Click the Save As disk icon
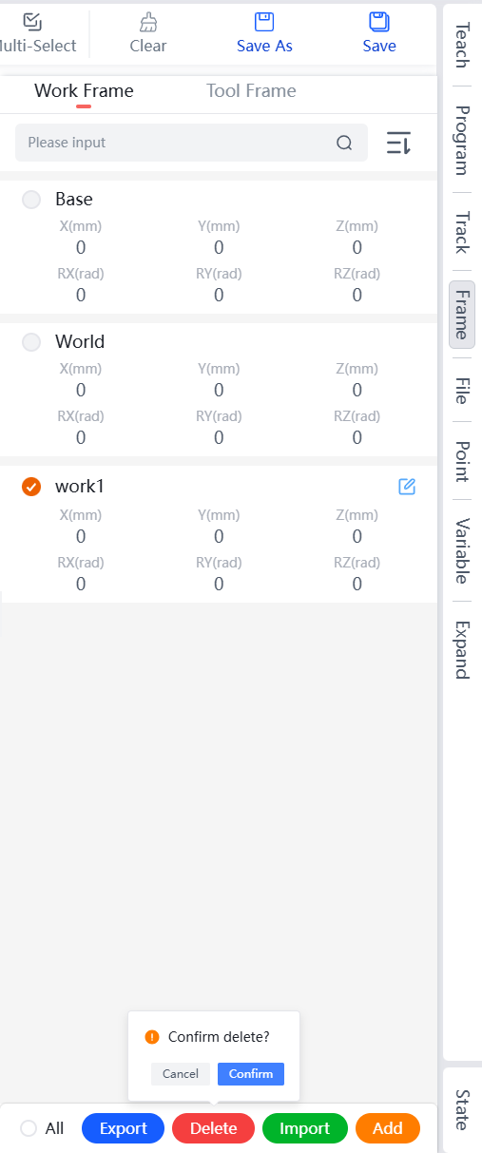This screenshot has height=1153, width=482. [x=264, y=21]
